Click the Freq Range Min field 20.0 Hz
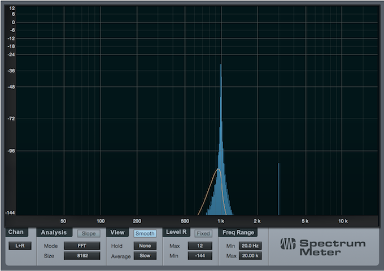This screenshot has width=384, height=271. click(250, 246)
